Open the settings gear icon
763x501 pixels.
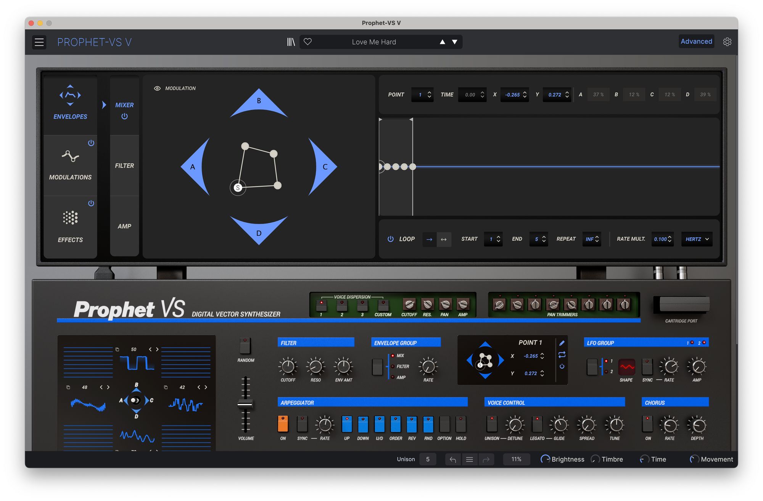coord(727,42)
